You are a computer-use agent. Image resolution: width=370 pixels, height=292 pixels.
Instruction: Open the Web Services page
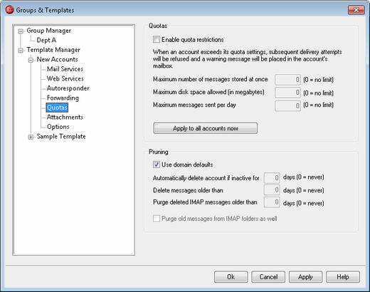[65, 78]
